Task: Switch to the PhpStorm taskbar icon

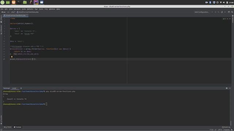Action: 36,2
